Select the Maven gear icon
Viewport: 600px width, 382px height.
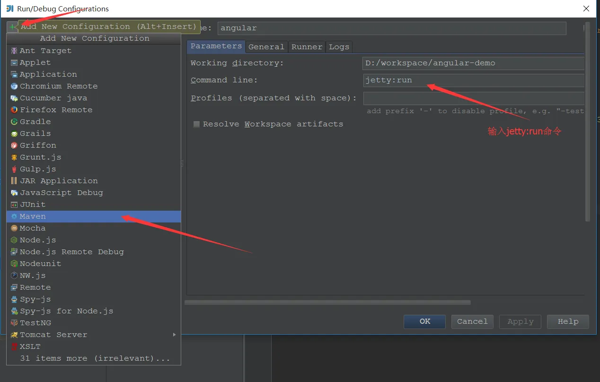pos(15,216)
